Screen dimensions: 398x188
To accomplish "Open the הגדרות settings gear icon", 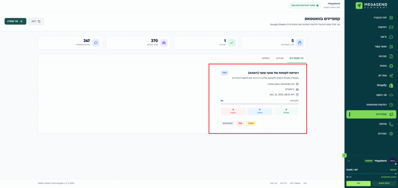I will tap(391, 133).
